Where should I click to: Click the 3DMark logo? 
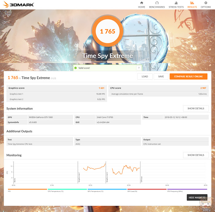[x=18, y=4]
